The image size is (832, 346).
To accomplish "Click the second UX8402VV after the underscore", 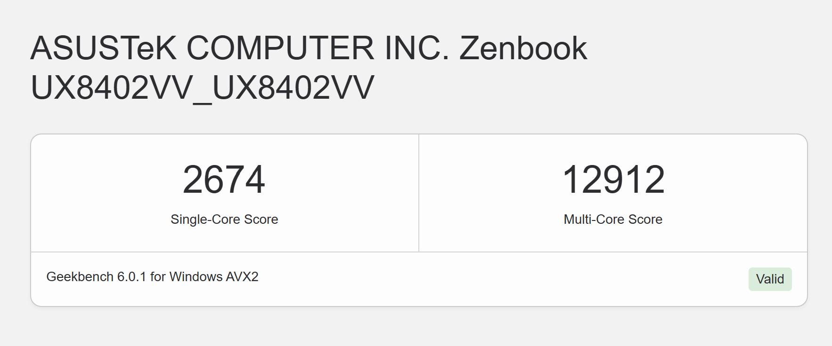I will (294, 87).
